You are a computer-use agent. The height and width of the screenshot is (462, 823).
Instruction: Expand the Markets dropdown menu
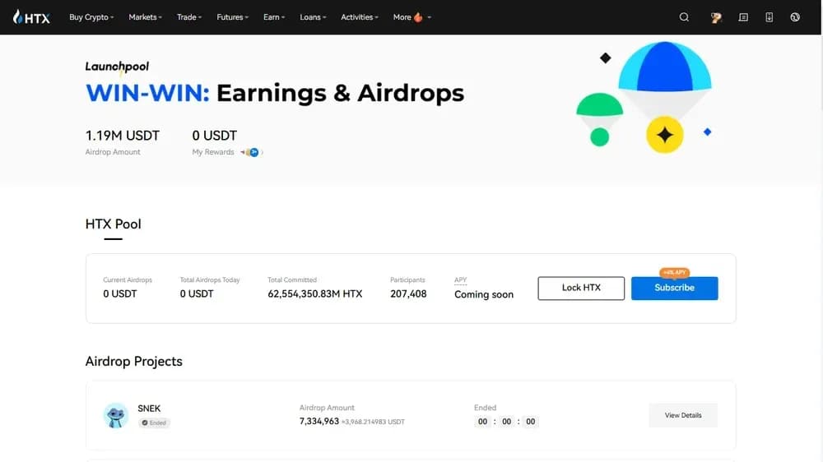[x=146, y=17]
